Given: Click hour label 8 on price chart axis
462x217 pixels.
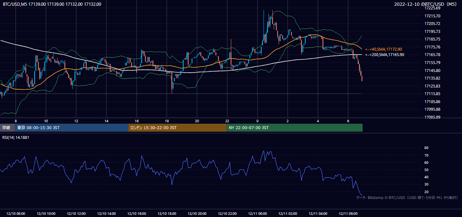Looking at the screenshot, I should click(16, 120).
